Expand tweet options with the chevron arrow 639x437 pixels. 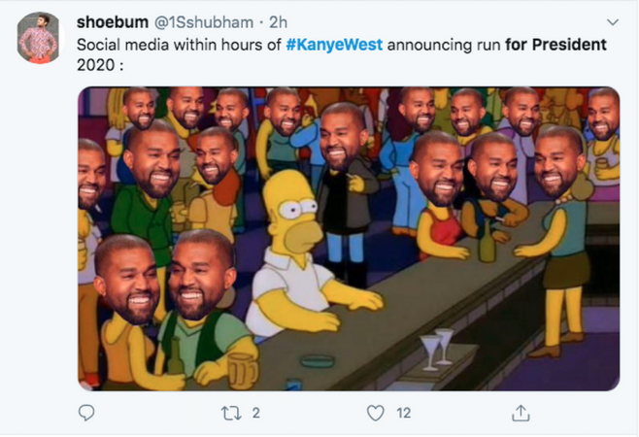tap(613, 22)
